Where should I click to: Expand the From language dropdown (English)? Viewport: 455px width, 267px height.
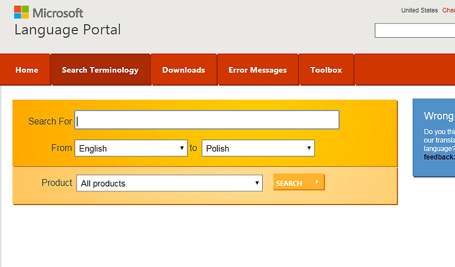(131, 148)
